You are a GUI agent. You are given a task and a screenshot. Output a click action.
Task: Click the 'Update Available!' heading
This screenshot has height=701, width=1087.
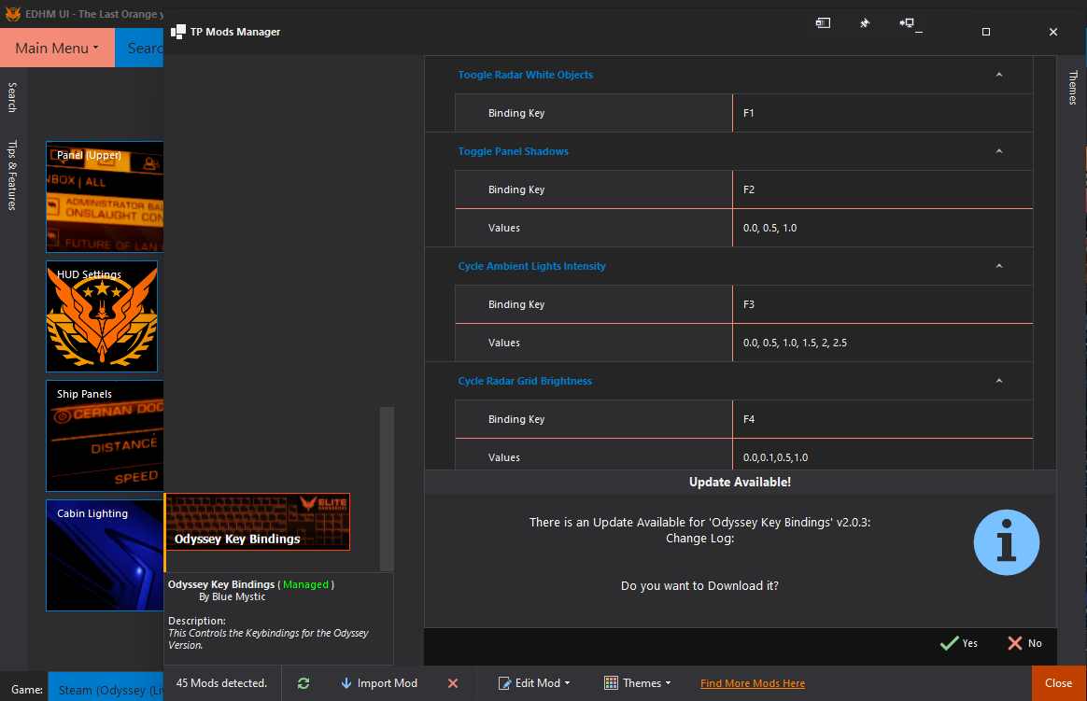(x=740, y=482)
